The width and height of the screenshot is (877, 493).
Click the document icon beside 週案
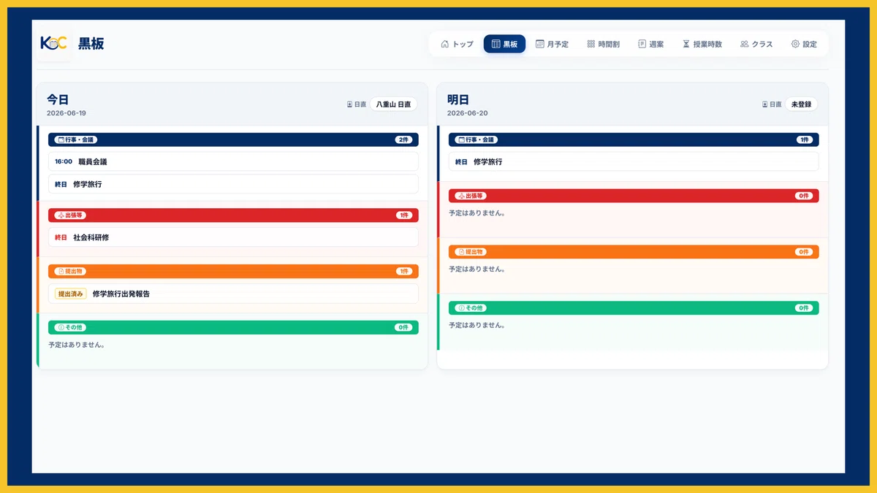click(x=642, y=44)
